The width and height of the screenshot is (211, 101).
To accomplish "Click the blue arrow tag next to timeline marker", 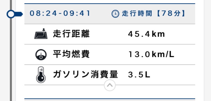I will tap(19, 14).
